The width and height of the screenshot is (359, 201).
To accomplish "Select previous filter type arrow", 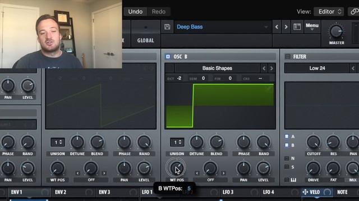I will pos(353,68).
